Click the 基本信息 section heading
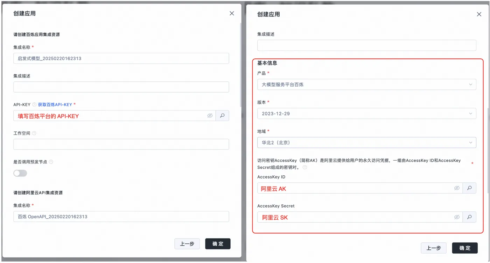 point(267,63)
